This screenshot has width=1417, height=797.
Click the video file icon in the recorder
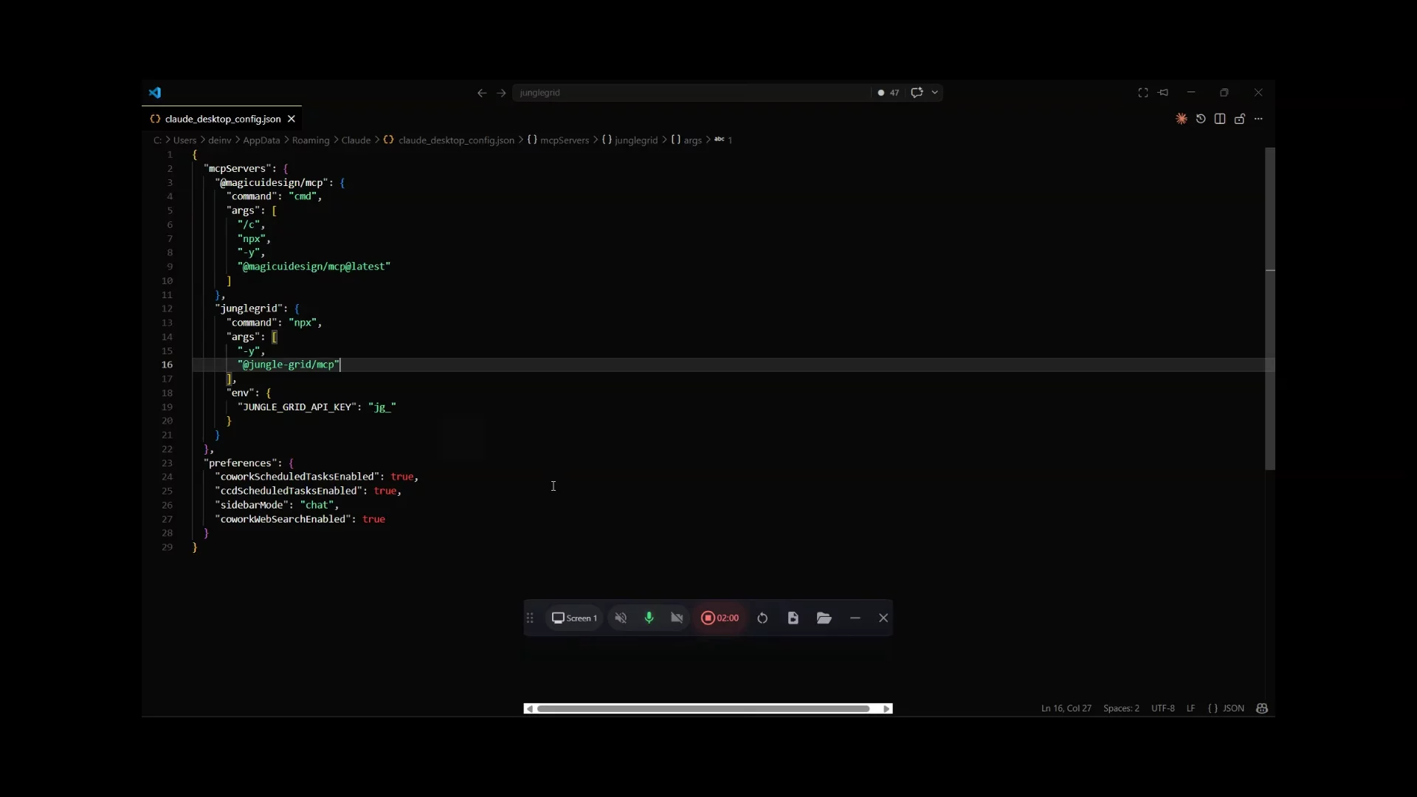pyautogui.click(x=793, y=618)
